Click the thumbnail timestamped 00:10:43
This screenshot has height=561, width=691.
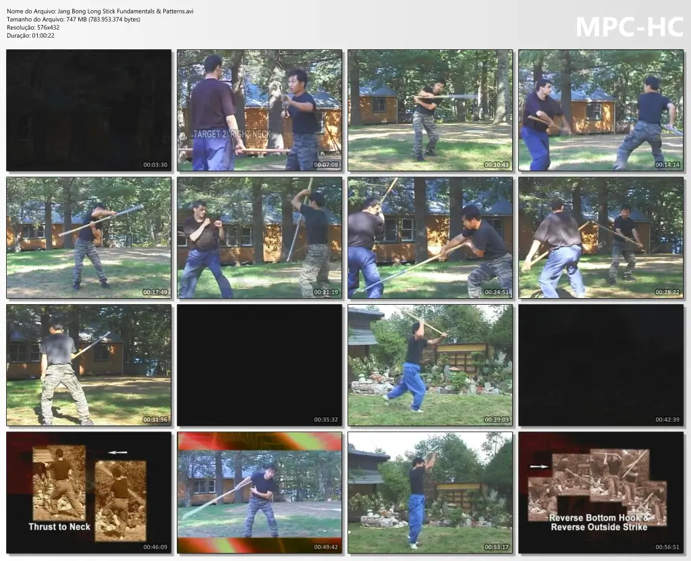431,109
